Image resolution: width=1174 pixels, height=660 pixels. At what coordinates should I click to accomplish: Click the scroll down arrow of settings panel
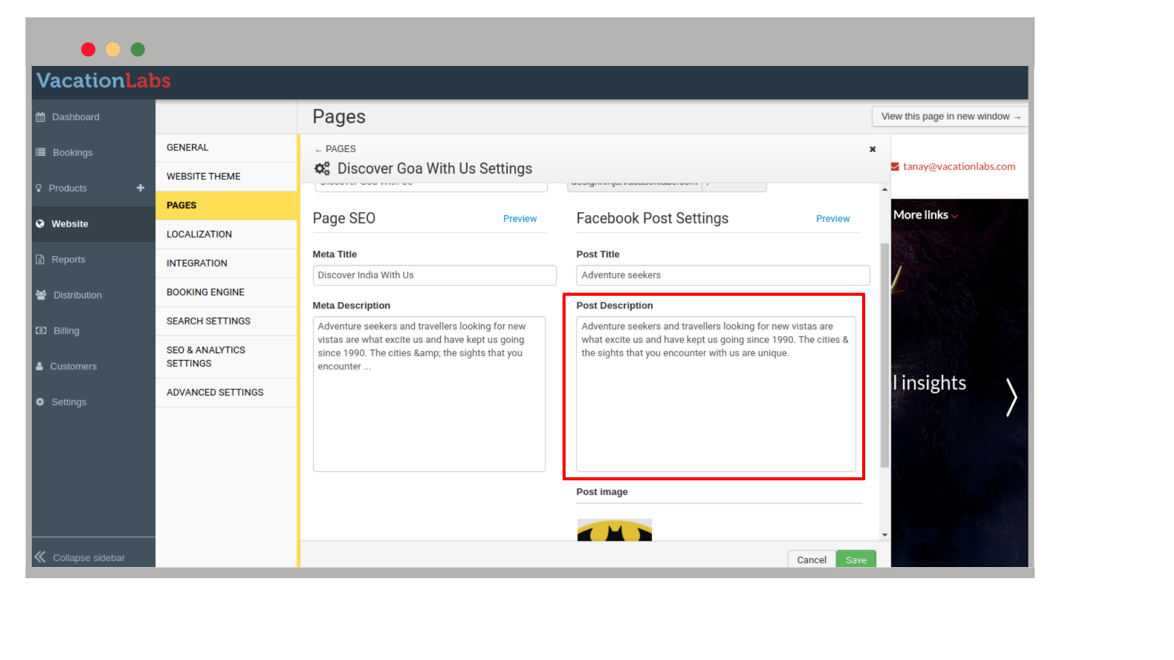(x=885, y=535)
